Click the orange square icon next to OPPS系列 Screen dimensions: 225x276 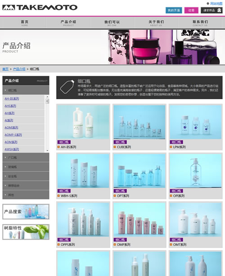pyautogui.click(x=58, y=245)
